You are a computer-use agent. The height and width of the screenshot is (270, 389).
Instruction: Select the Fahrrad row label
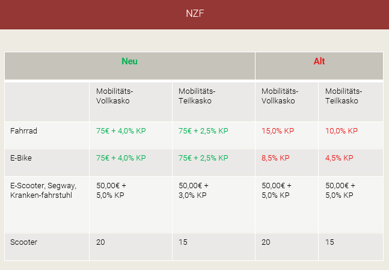(24, 130)
